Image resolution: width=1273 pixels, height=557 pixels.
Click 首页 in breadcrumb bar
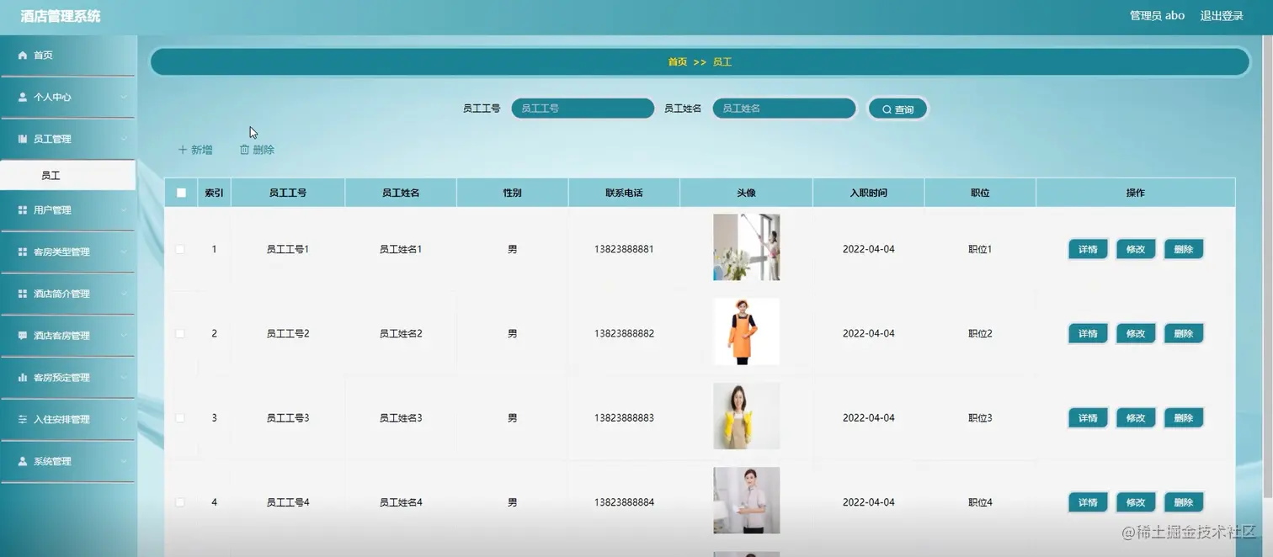678,62
